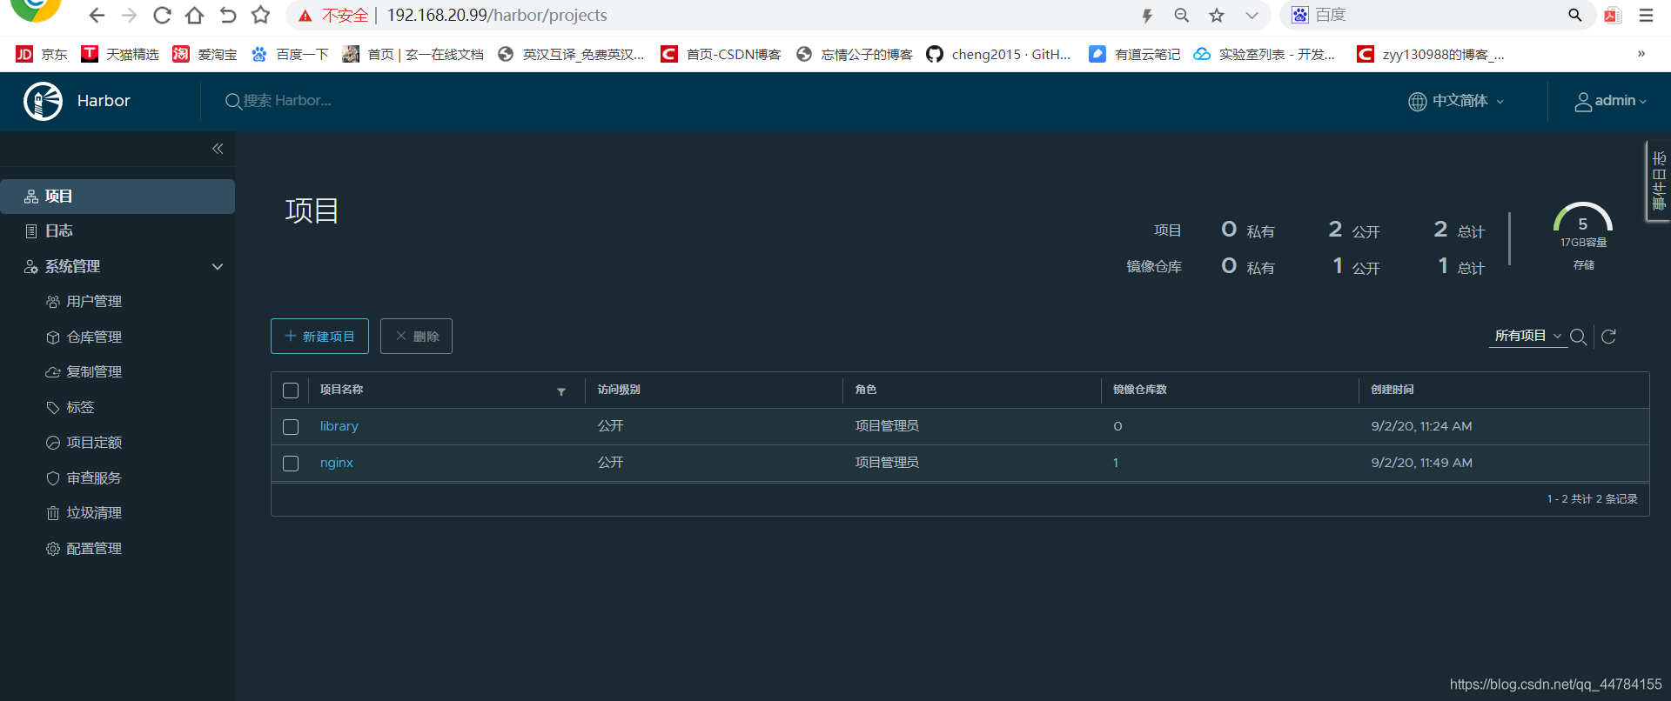This screenshot has width=1671, height=701.
Task: Check the nginx row checkbox
Action: [291, 464]
